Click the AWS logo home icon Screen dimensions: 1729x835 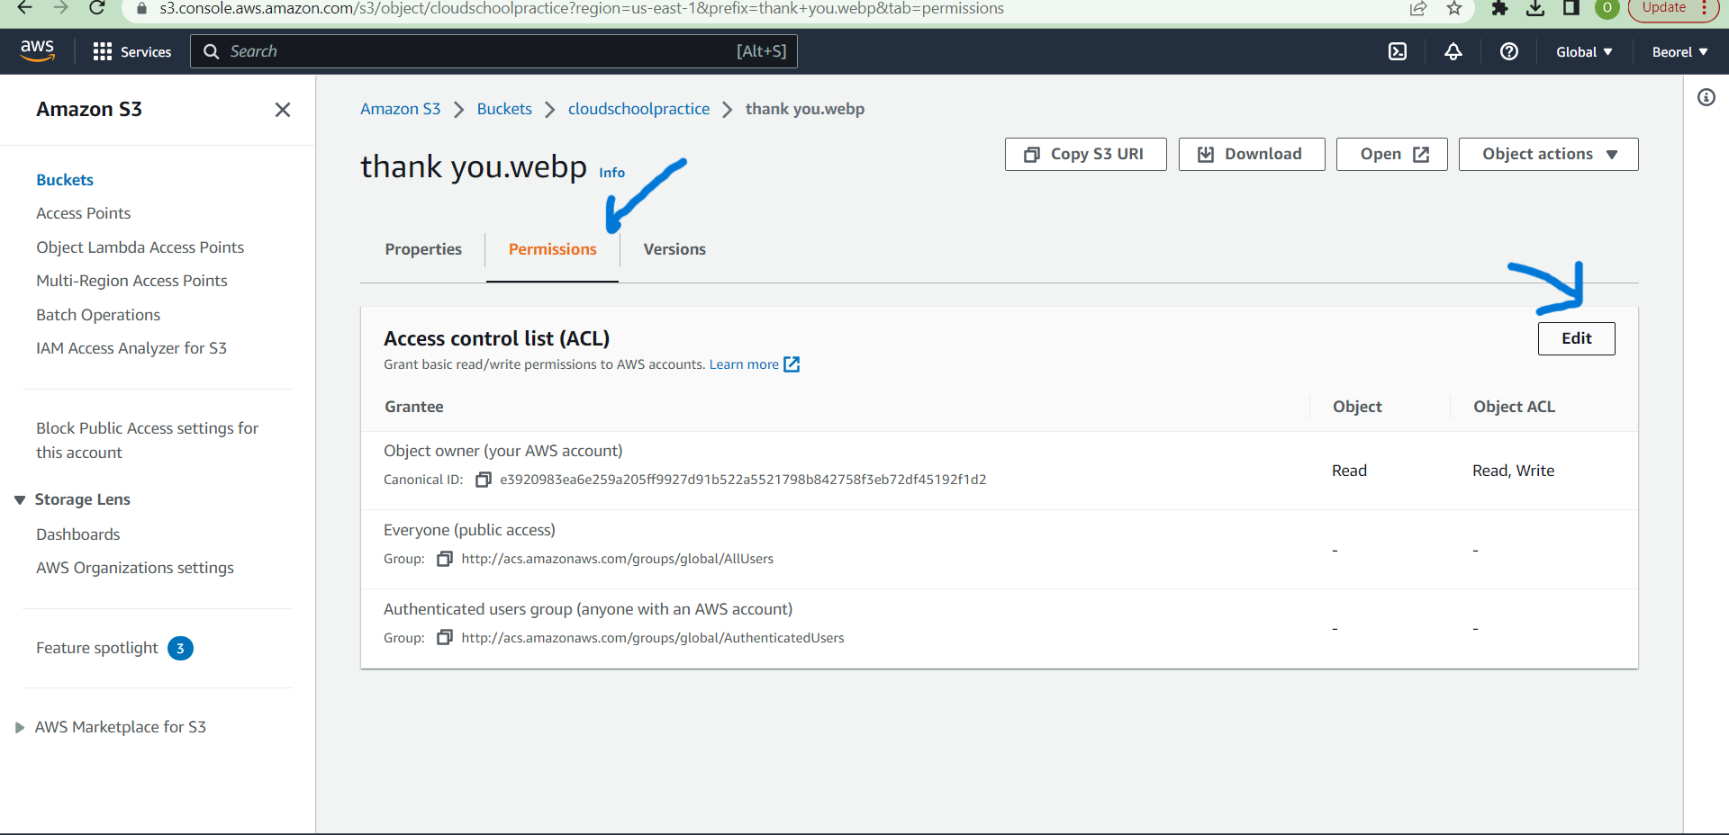click(x=38, y=51)
